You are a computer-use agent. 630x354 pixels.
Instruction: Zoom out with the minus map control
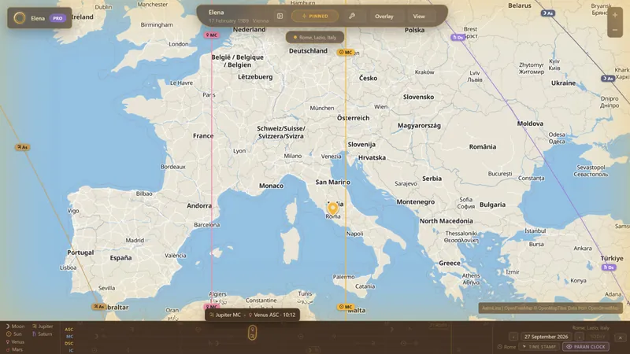pyautogui.click(x=615, y=30)
